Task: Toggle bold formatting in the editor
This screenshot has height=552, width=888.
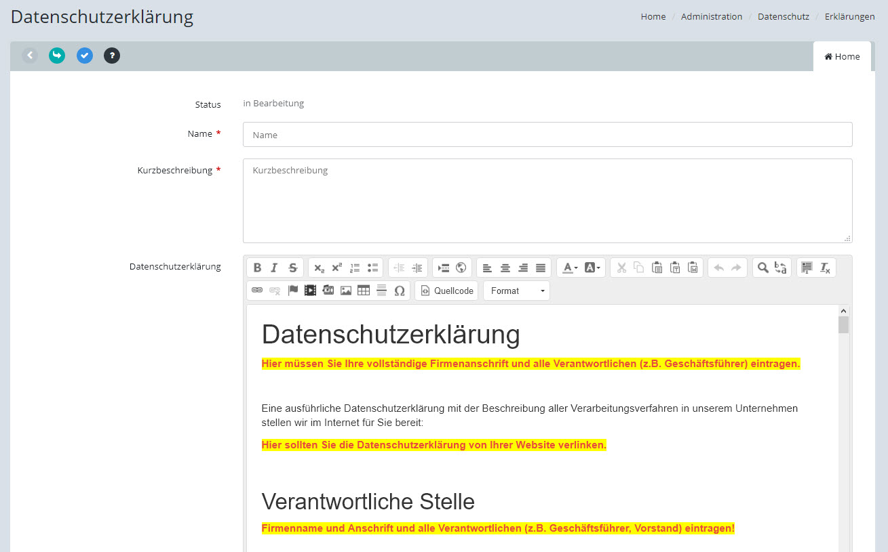Action: point(257,268)
